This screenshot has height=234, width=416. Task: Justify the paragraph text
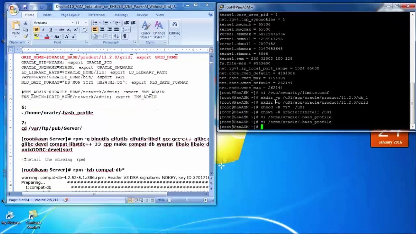116,30
